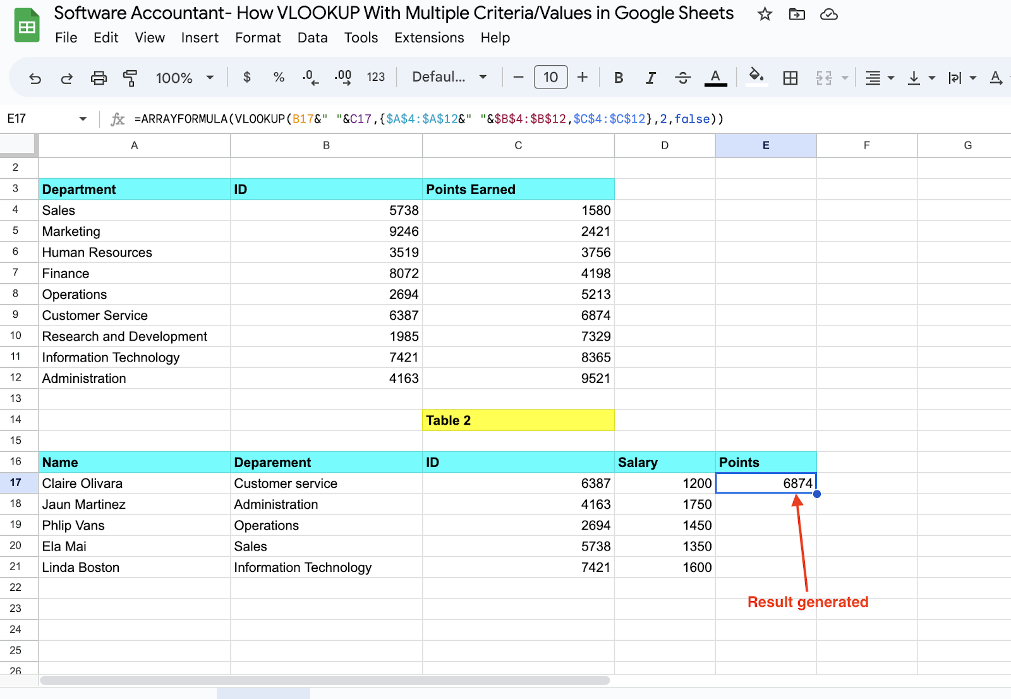1011x699 pixels.
Task: Open the Format menu
Action: pos(258,38)
